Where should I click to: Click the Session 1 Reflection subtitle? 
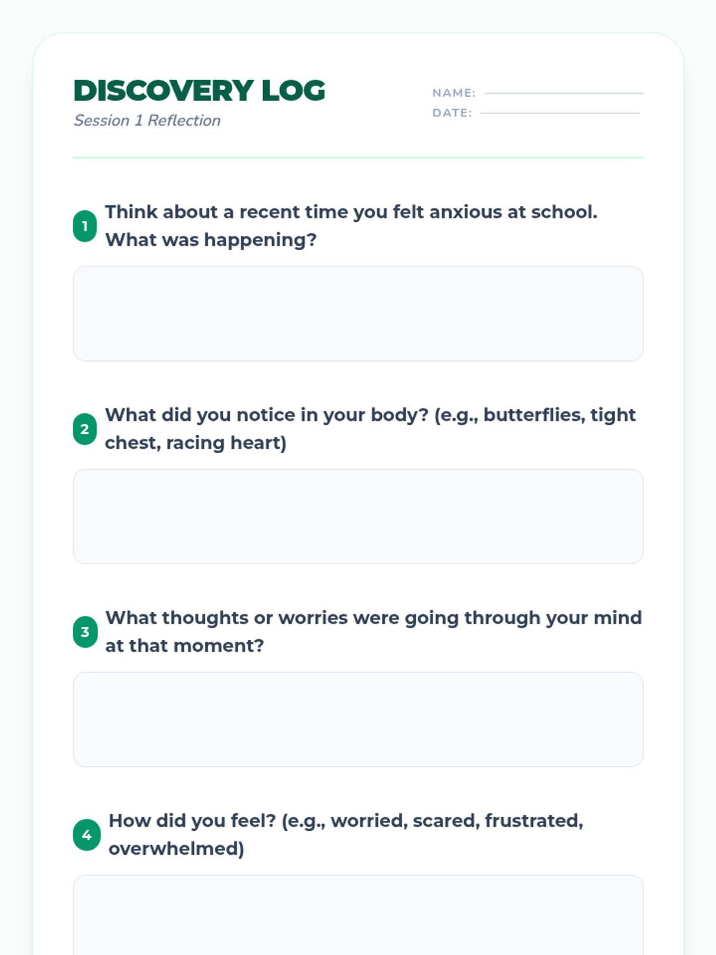[x=147, y=121]
